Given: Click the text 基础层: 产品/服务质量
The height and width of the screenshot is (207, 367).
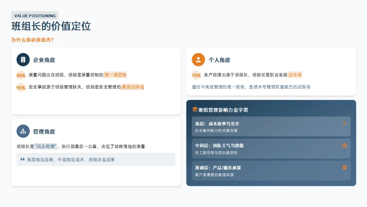Looking at the screenshot, I should (x=218, y=168).
